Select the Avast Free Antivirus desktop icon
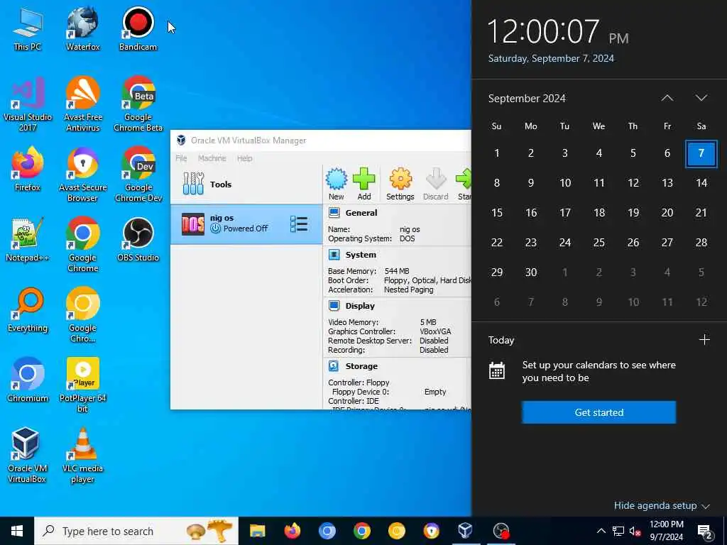Image resolution: width=727 pixels, height=545 pixels. [x=82, y=104]
